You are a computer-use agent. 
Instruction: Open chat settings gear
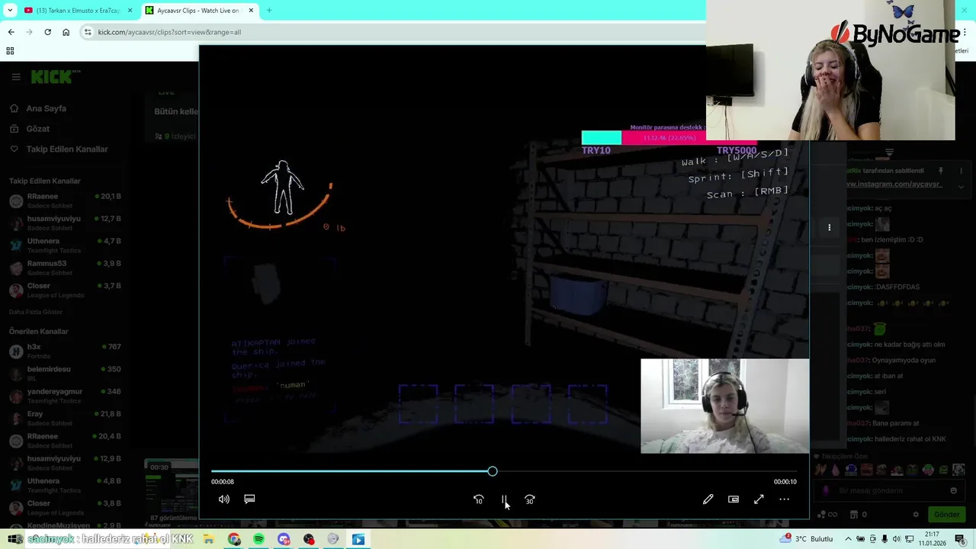916,515
